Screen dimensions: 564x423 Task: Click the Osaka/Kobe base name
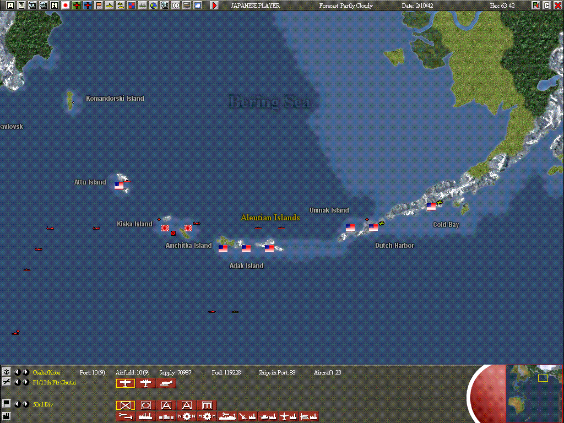point(46,373)
